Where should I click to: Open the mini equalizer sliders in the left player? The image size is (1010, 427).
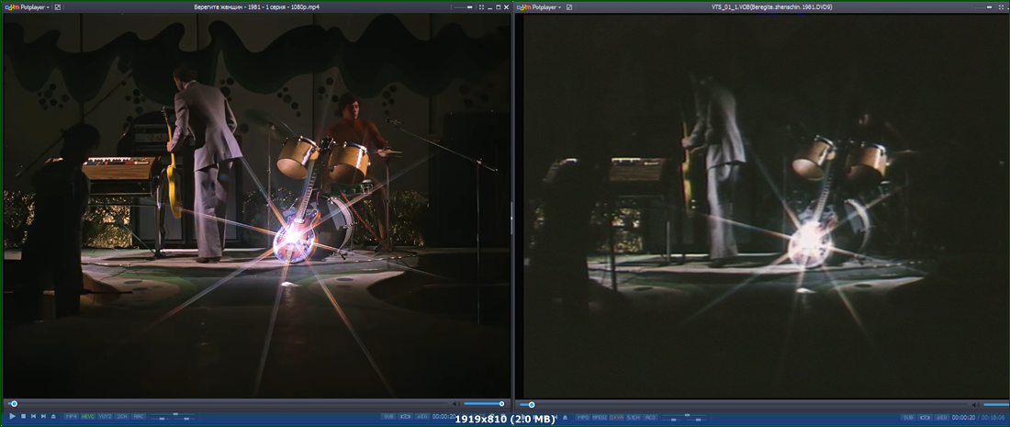click(172, 417)
